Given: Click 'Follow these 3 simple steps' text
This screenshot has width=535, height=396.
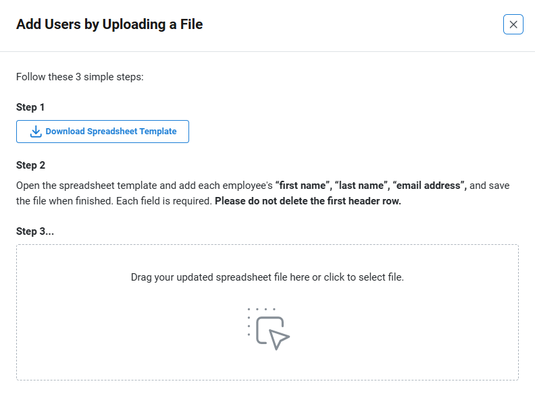Looking at the screenshot, I should 80,77.
